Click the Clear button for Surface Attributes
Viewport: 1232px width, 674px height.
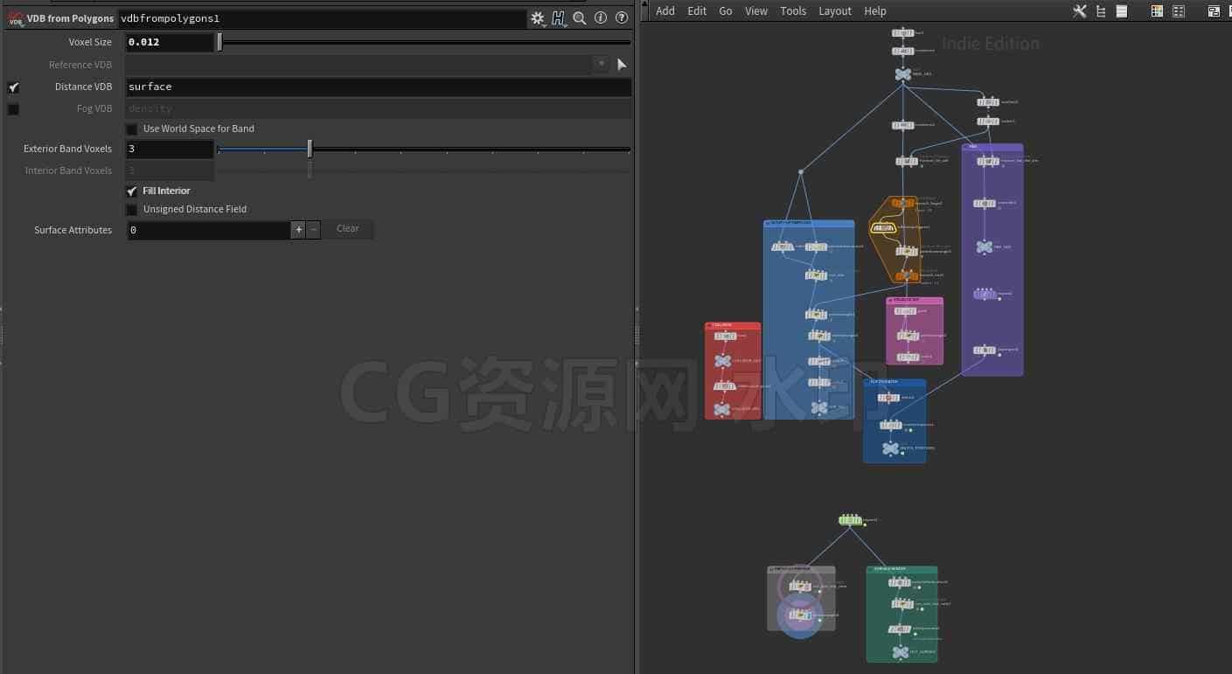tap(348, 229)
